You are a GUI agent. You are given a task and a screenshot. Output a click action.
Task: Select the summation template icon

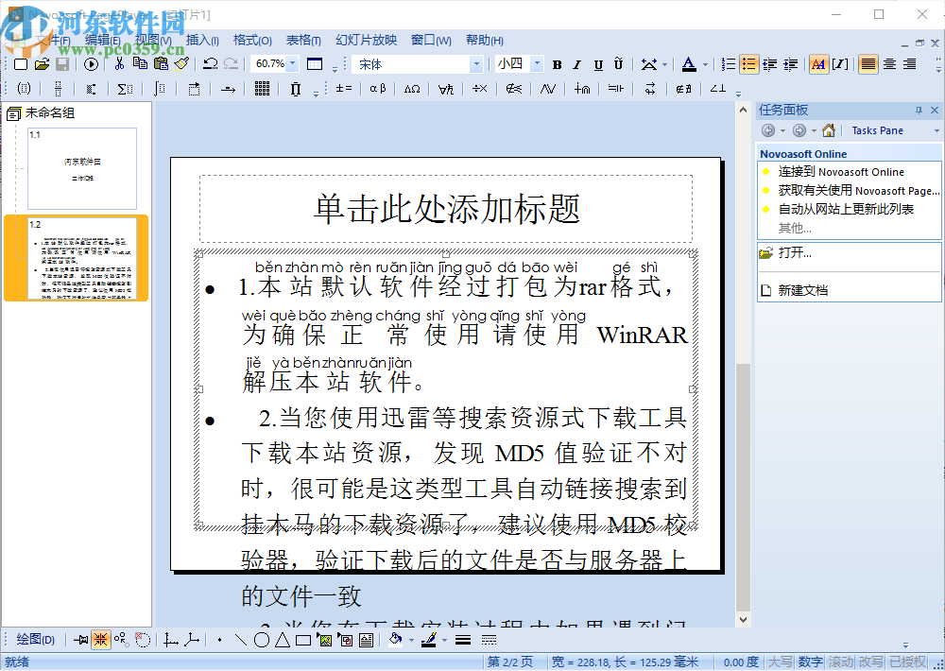point(126,89)
